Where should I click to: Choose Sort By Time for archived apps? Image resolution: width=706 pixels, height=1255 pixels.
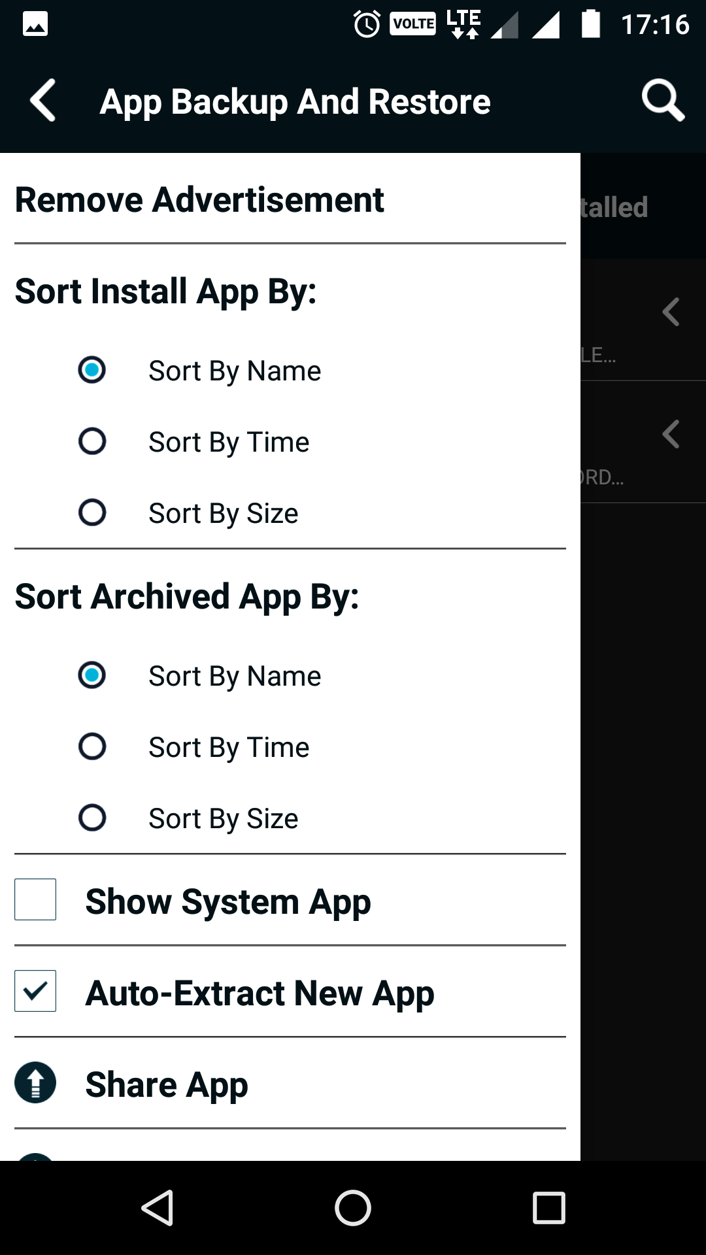(x=92, y=746)
